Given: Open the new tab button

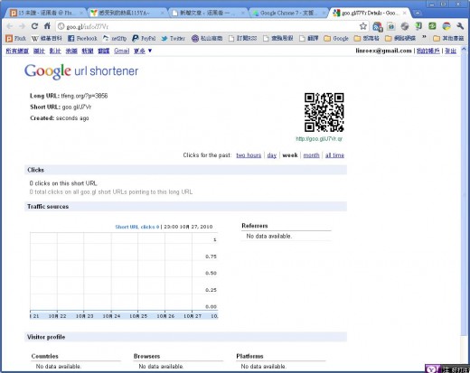Looking at the screenshot, I should 418,13.
